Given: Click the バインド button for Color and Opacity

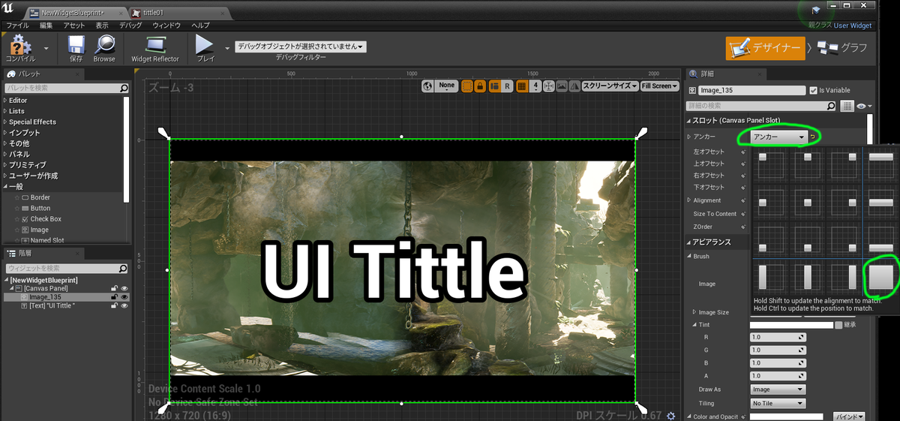Looking at the screenshot, I should [x=849, y=416].
